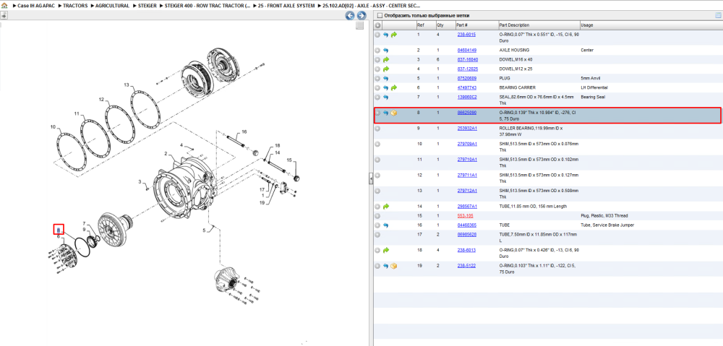This screenshot has width=723, height=346.
Task: Click the next diagram arrow button
Action: [x=361, y=16]
